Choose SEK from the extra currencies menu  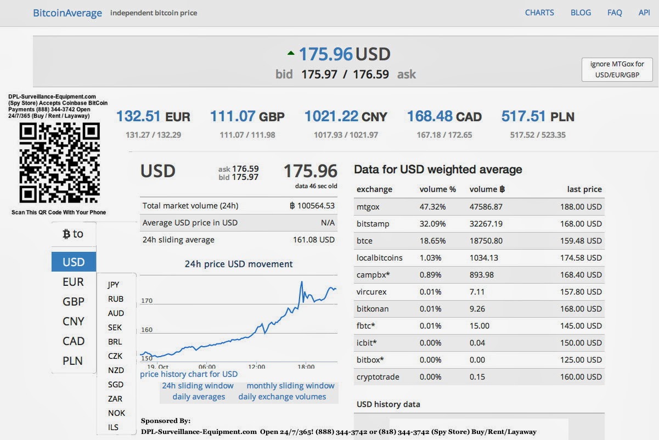pyautogui.click(x=115, y=328)
